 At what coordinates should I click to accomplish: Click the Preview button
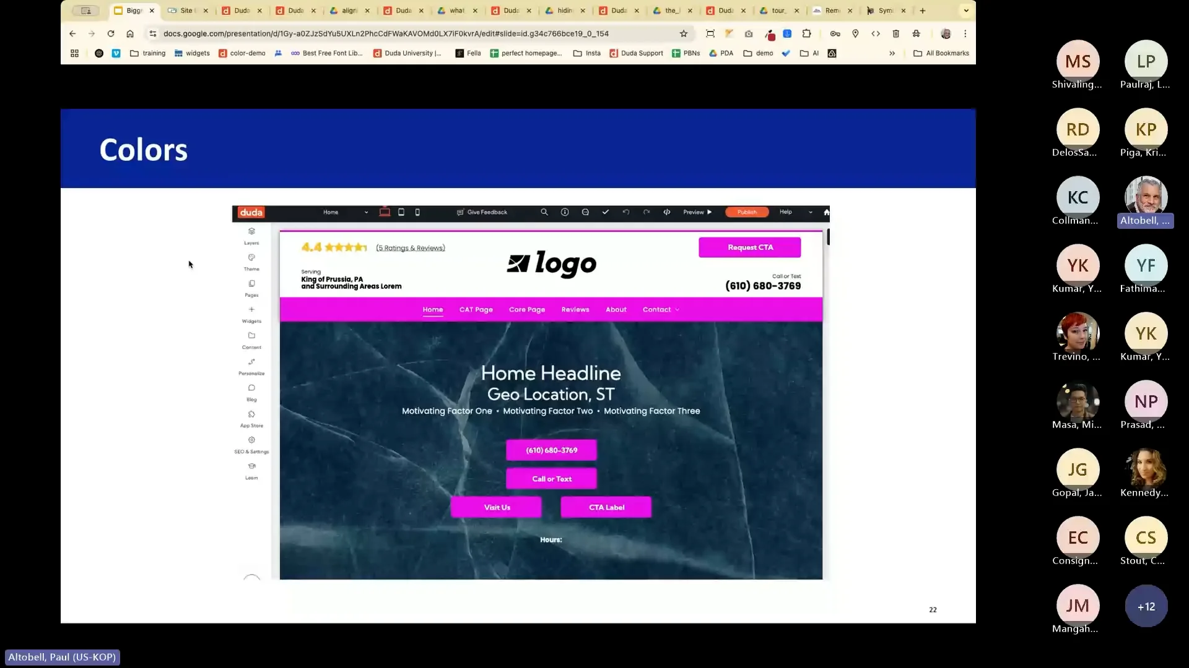click(697, 212)
